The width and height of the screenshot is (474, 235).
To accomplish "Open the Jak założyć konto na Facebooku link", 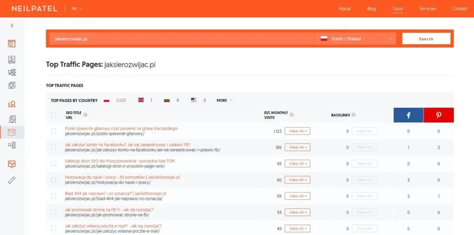I will pyautogui.click(x=128, y=145).
